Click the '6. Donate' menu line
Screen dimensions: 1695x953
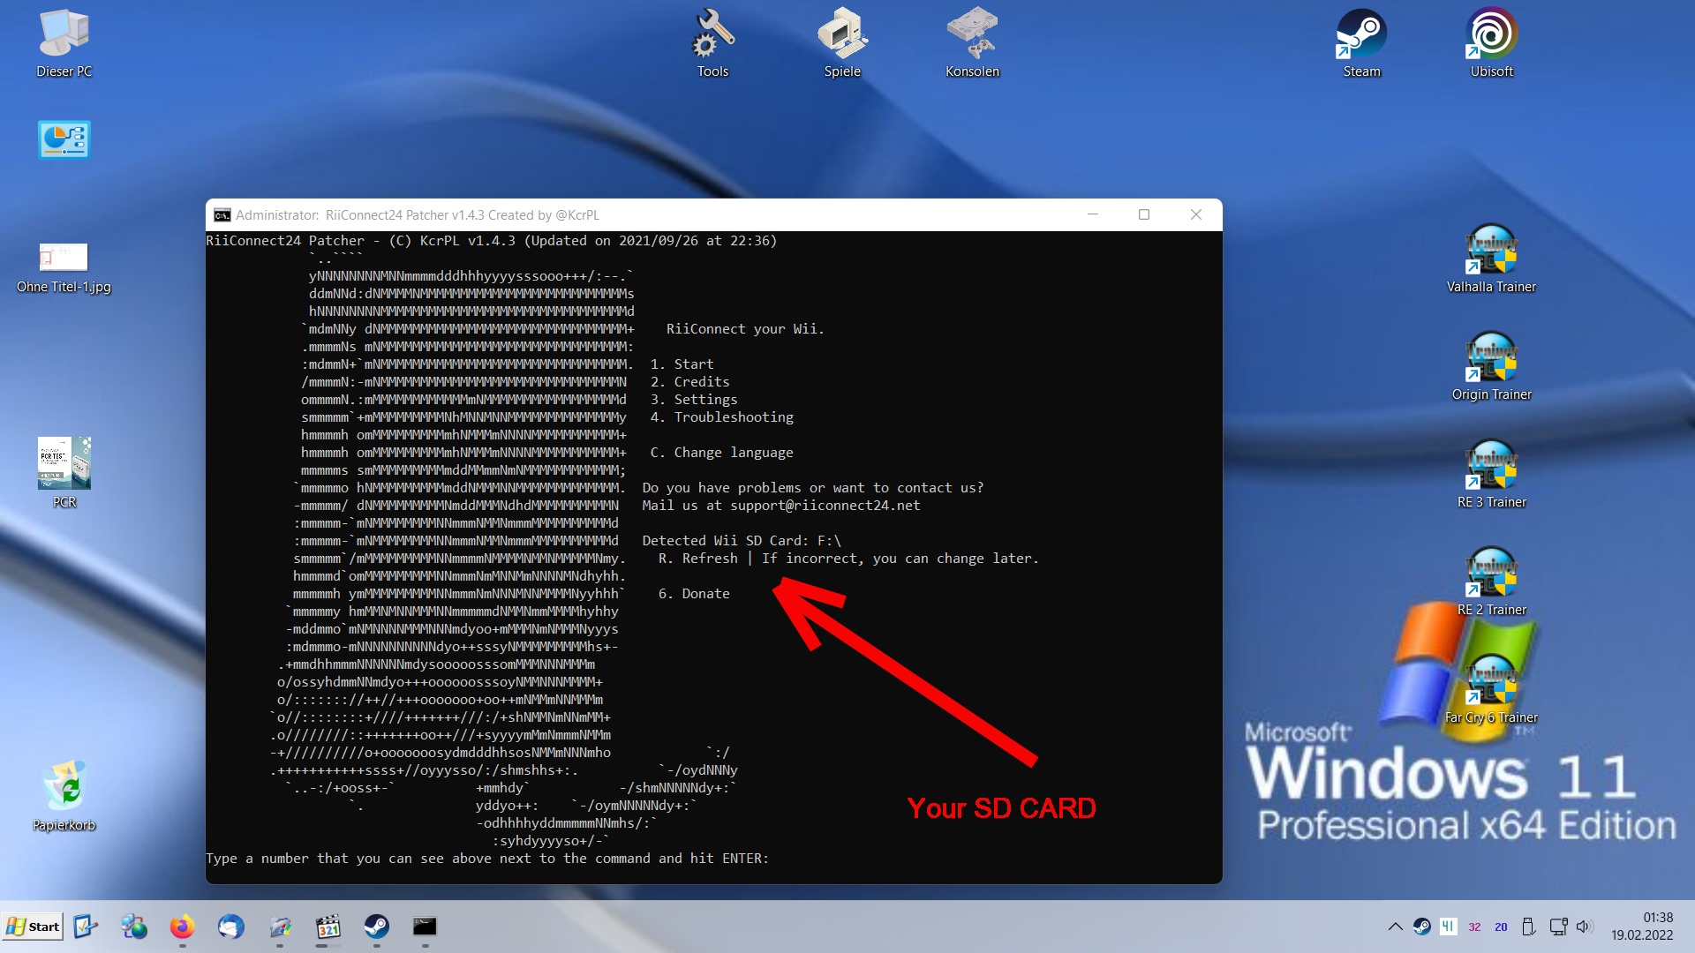point(694,594)
